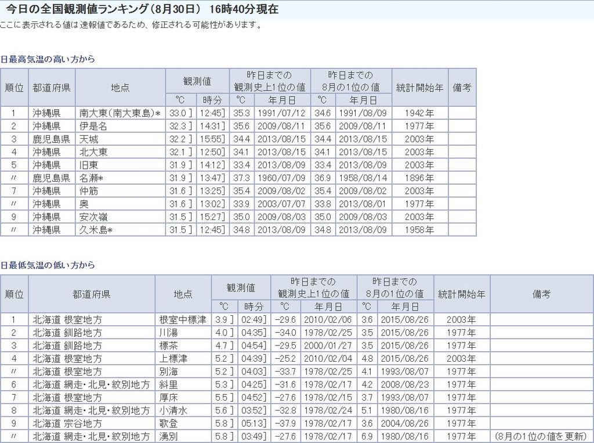Click the 33.0 temperature value cell
Screen dimensions: 594x443
click(178, 113)
